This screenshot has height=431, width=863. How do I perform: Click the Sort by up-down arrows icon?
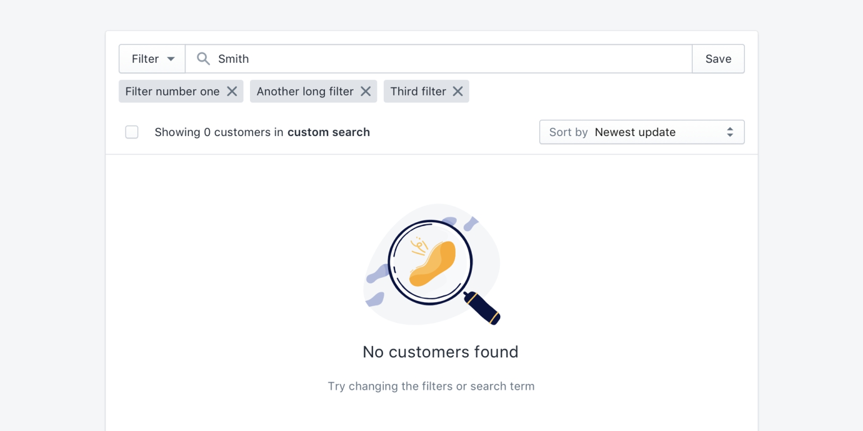tap(730, 132)
